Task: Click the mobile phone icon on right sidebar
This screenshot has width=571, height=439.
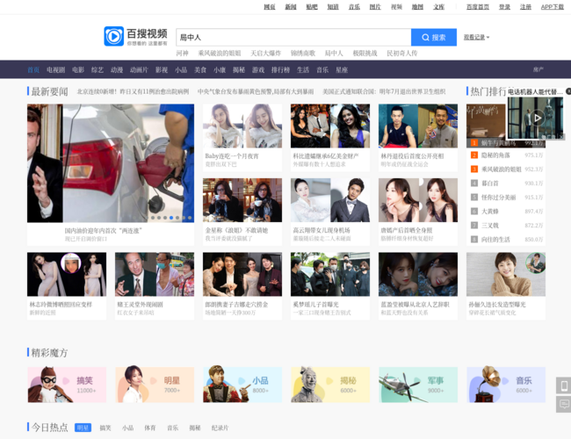Action: (x=563, y=385)
